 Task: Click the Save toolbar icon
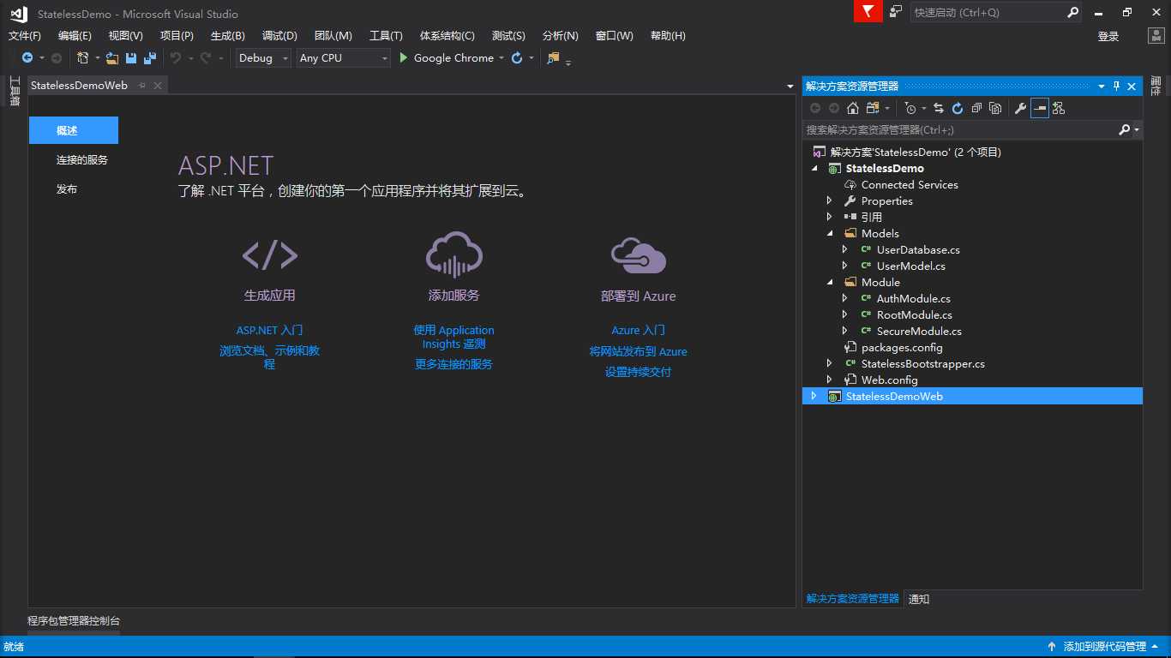131,57
